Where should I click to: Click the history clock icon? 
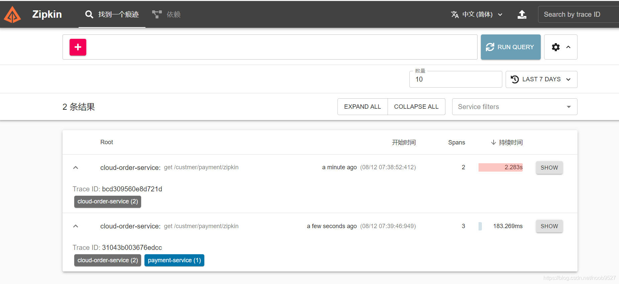[515, 79]
